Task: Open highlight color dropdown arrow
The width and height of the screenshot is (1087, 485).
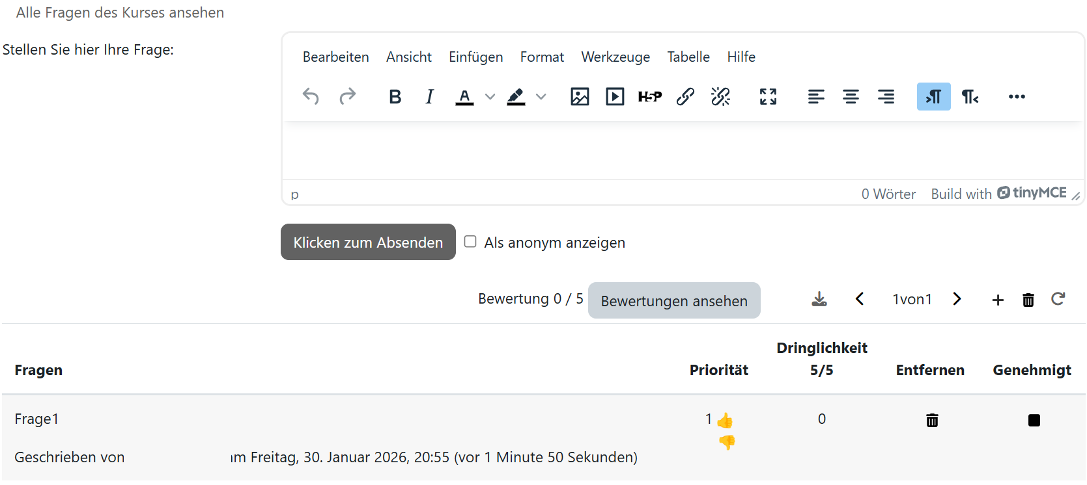Action: 541,97
